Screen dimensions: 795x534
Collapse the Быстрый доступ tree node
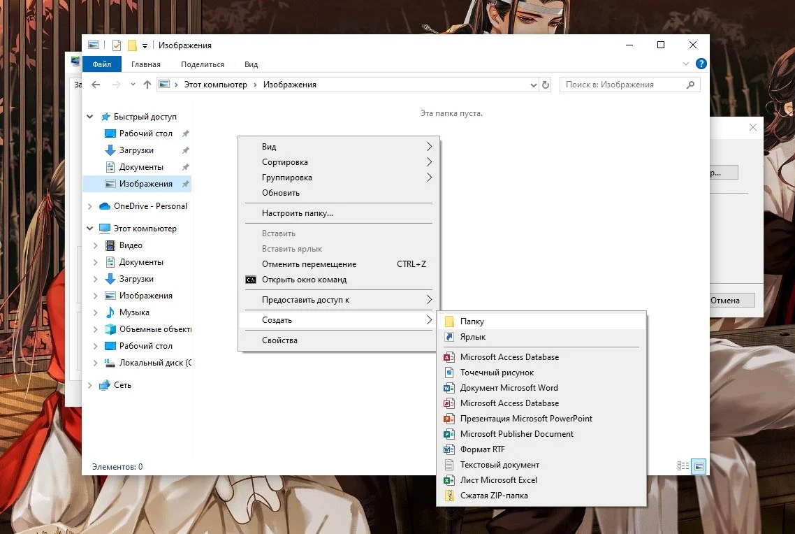point(89,117)
